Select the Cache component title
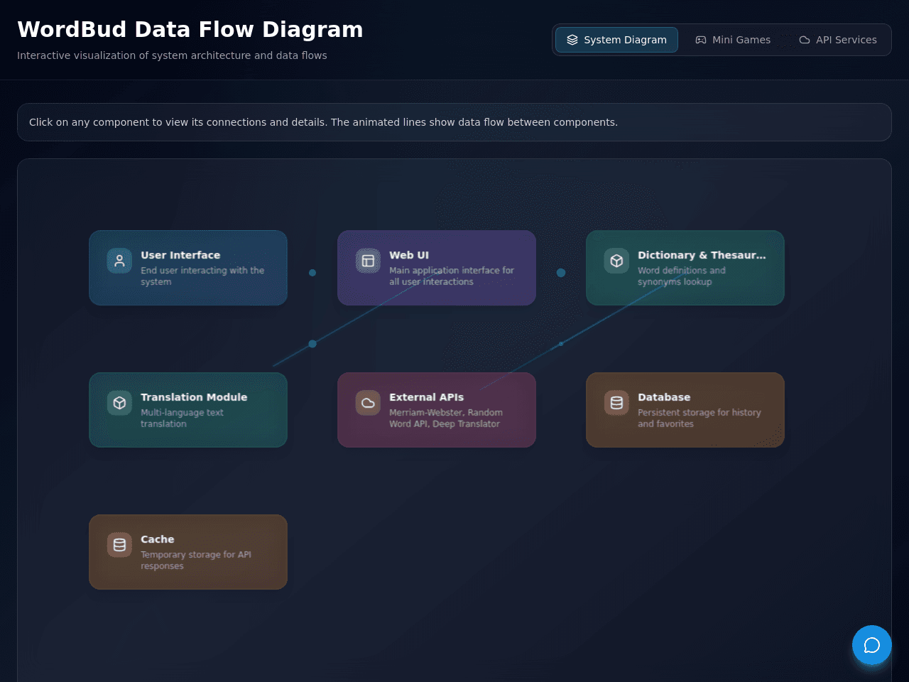Viewport: 909px width, 682px height. pyautogui.click(x=157, y=539)
